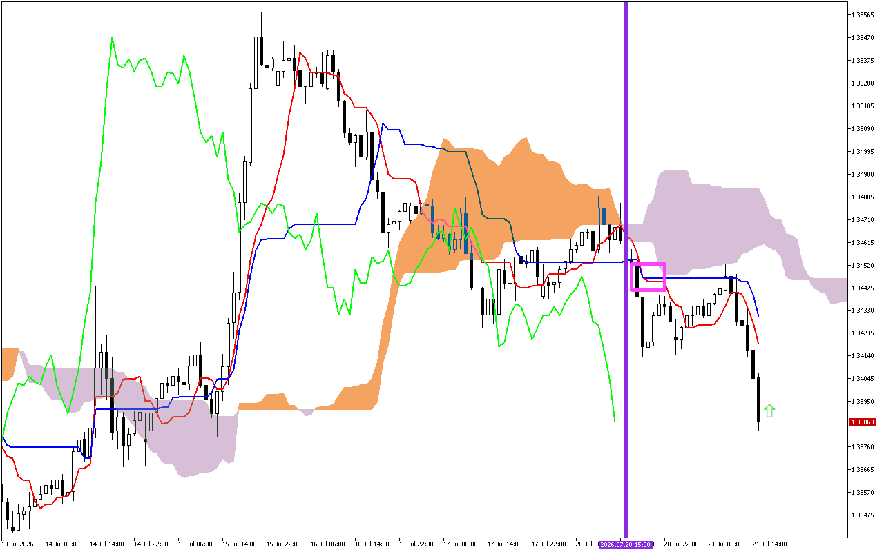Click time axis label 16 Jul 14:00
The height and width of the screenshot is (552, 884).
[x=372, y=544]
